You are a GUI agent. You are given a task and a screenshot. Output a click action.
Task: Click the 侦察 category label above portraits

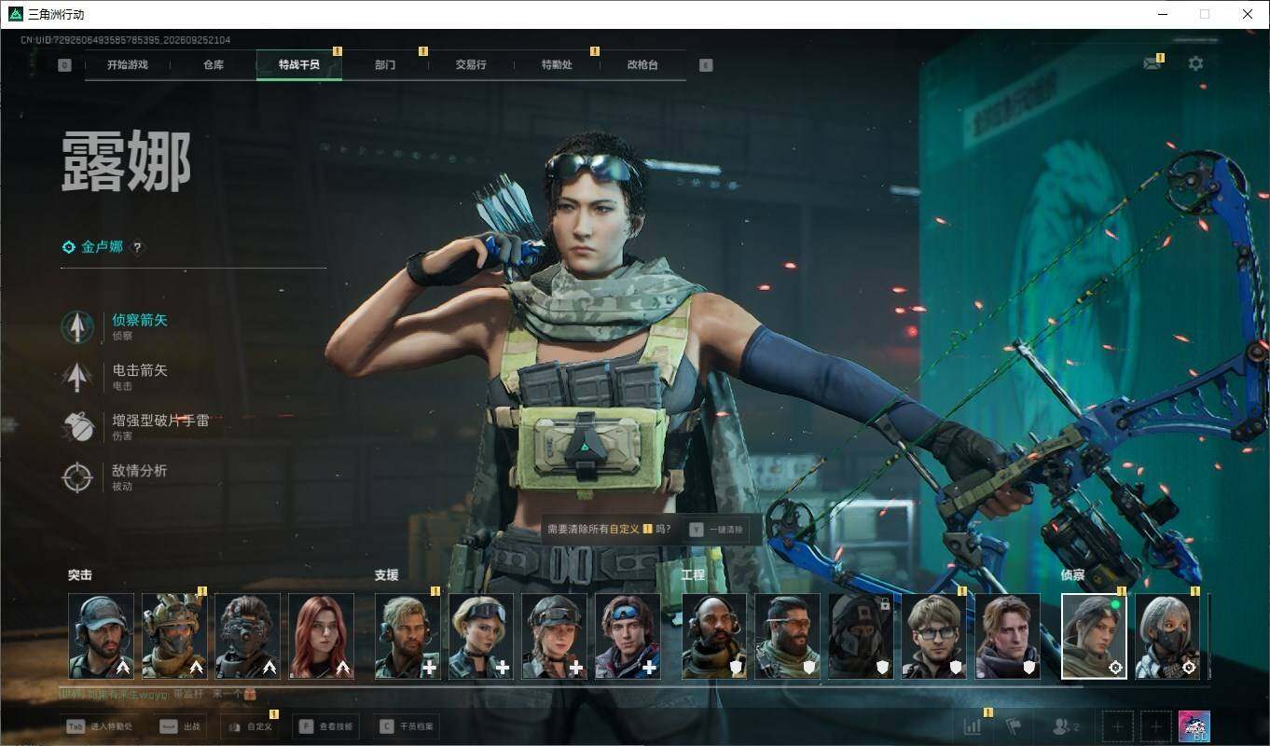pyautogui.click(x=1072, y=575)
